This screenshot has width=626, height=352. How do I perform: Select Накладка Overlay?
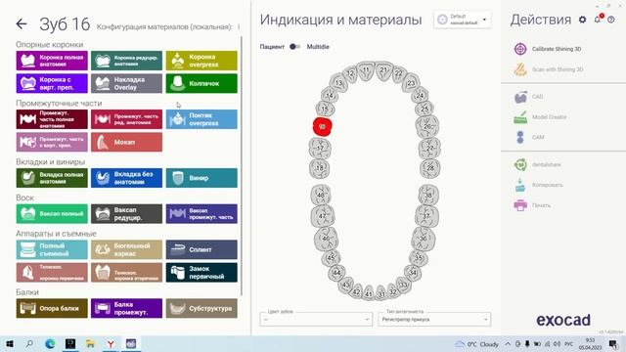pos(126,83)
